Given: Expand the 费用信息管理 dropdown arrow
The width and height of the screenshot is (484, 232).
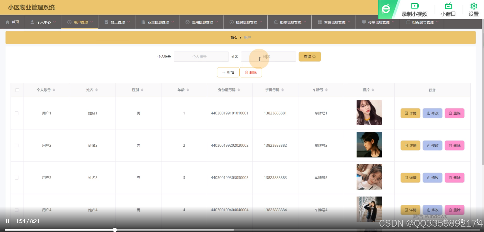Looking at the screenshot, I should (x=217, y=22).
